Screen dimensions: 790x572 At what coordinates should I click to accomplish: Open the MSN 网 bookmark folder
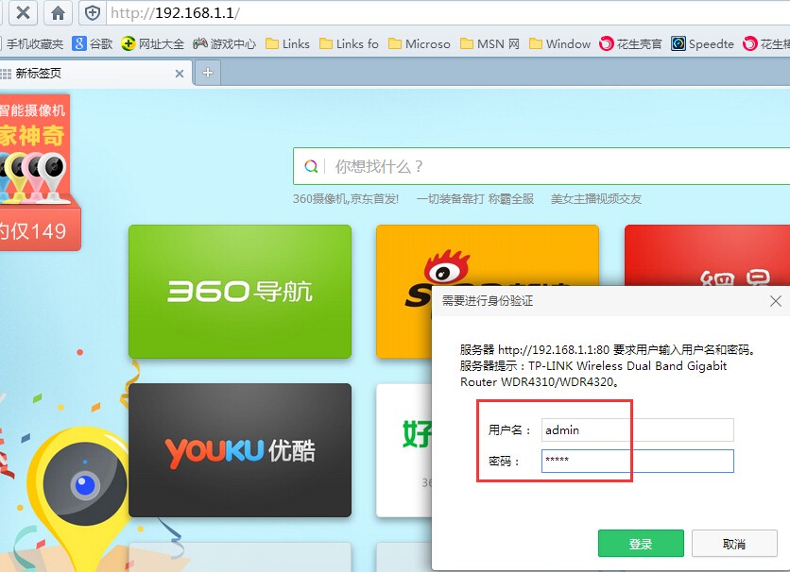(x=489, y=44)
